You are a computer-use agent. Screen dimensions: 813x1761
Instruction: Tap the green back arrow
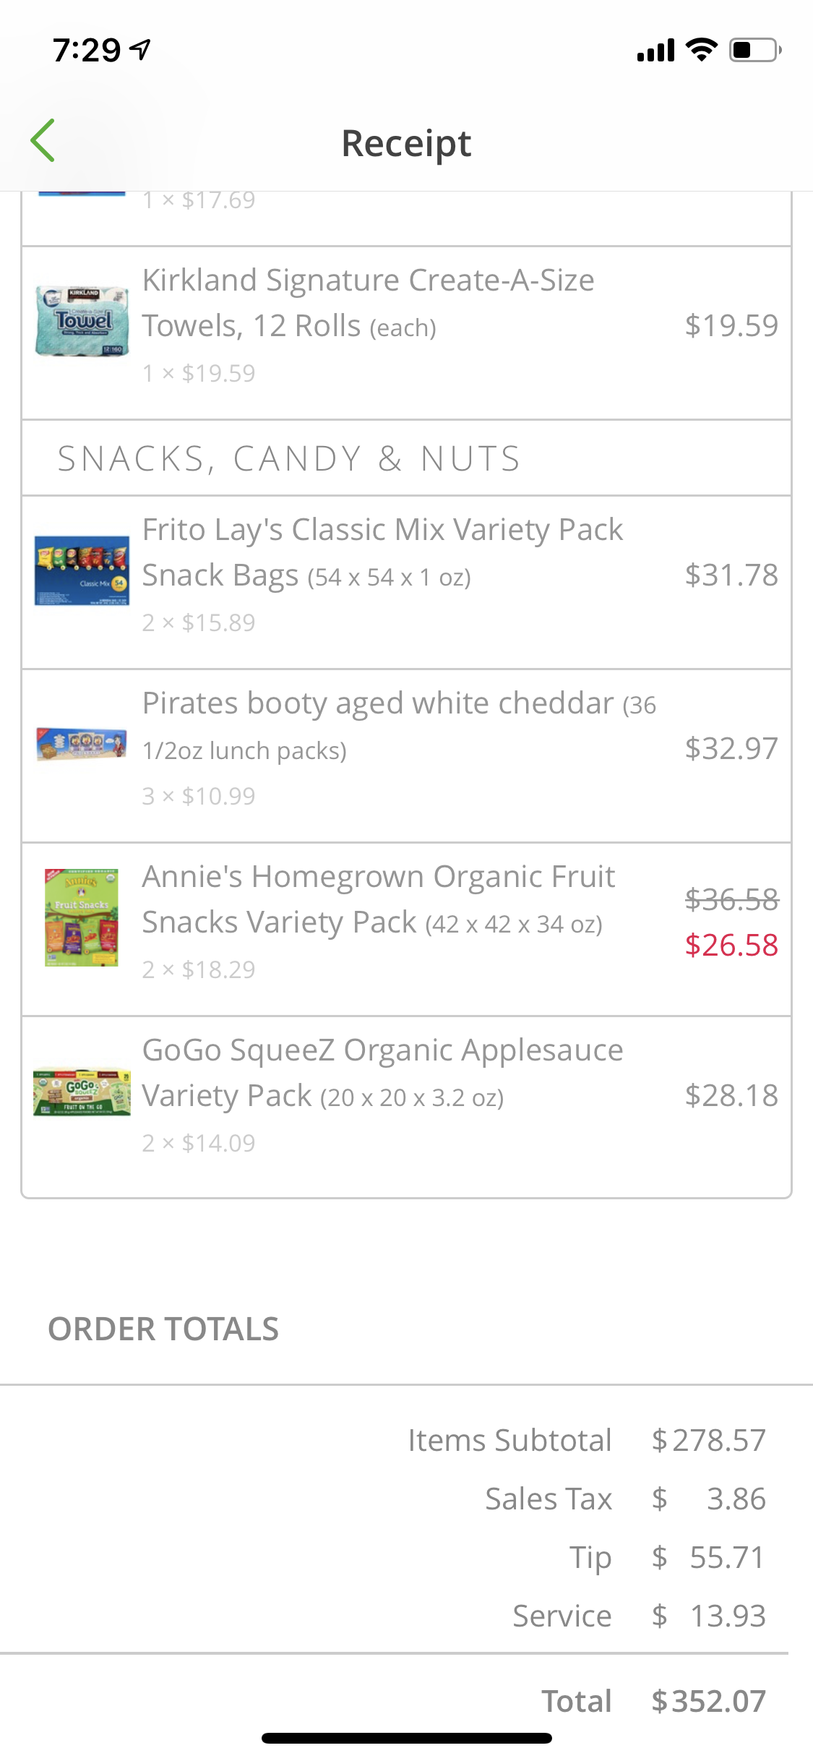click(x=43, y=140)
